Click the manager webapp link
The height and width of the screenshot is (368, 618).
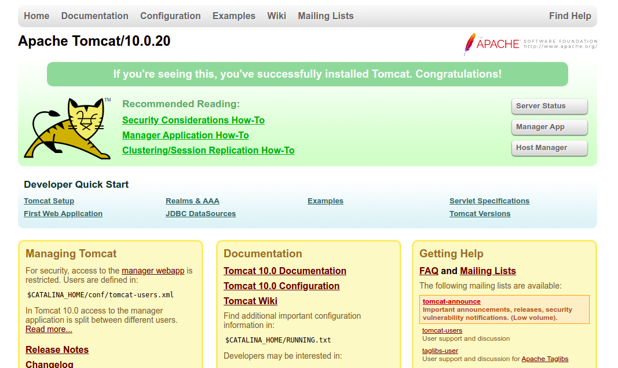coord(153,271)
